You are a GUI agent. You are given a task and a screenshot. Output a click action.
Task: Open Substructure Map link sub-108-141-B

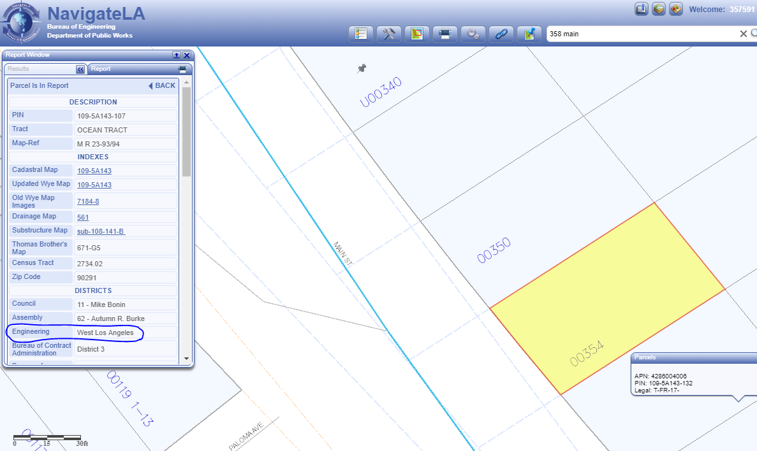pos(101,231)
